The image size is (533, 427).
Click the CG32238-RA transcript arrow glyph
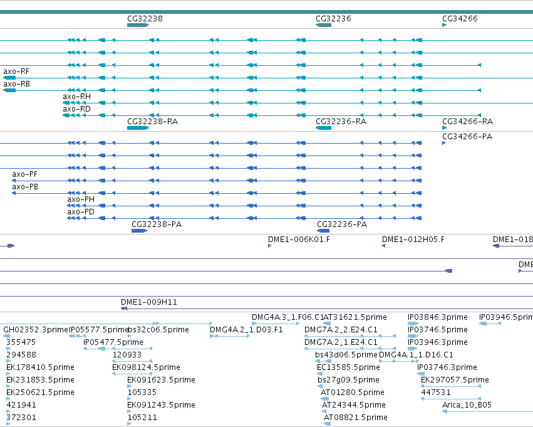tap(138, 128)
